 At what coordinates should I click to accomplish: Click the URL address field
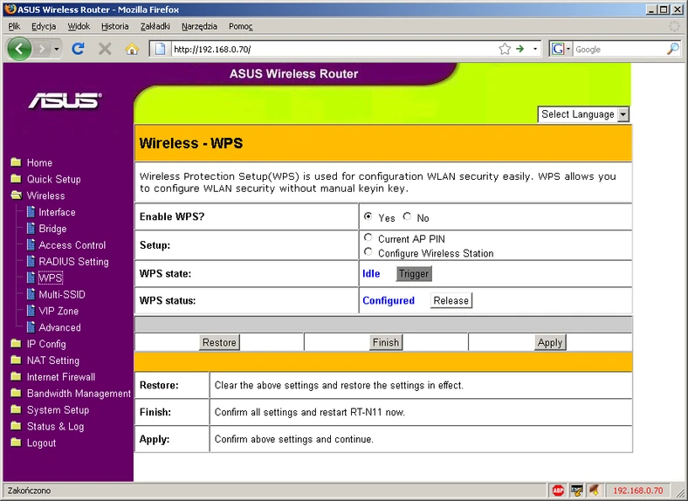coord(332,49)
